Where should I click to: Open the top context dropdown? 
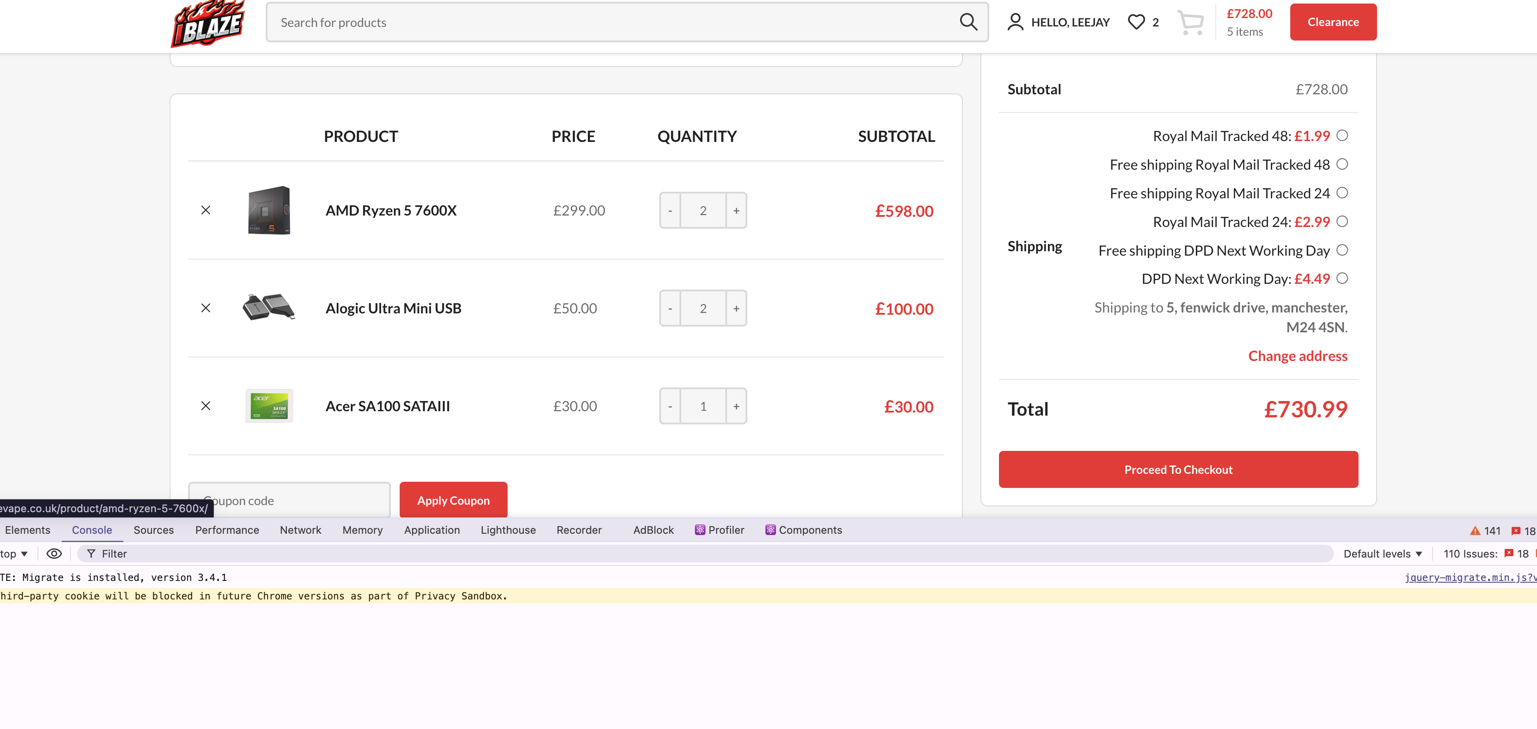14,554
